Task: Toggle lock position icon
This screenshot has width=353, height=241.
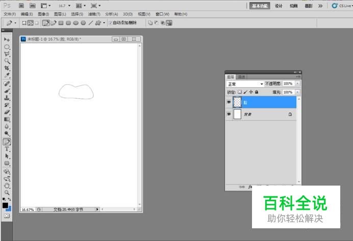Action: pyautogui.click(x=251, y=92)
